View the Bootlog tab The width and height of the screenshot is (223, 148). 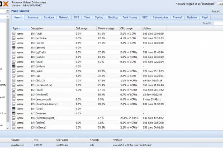[113, 17]
